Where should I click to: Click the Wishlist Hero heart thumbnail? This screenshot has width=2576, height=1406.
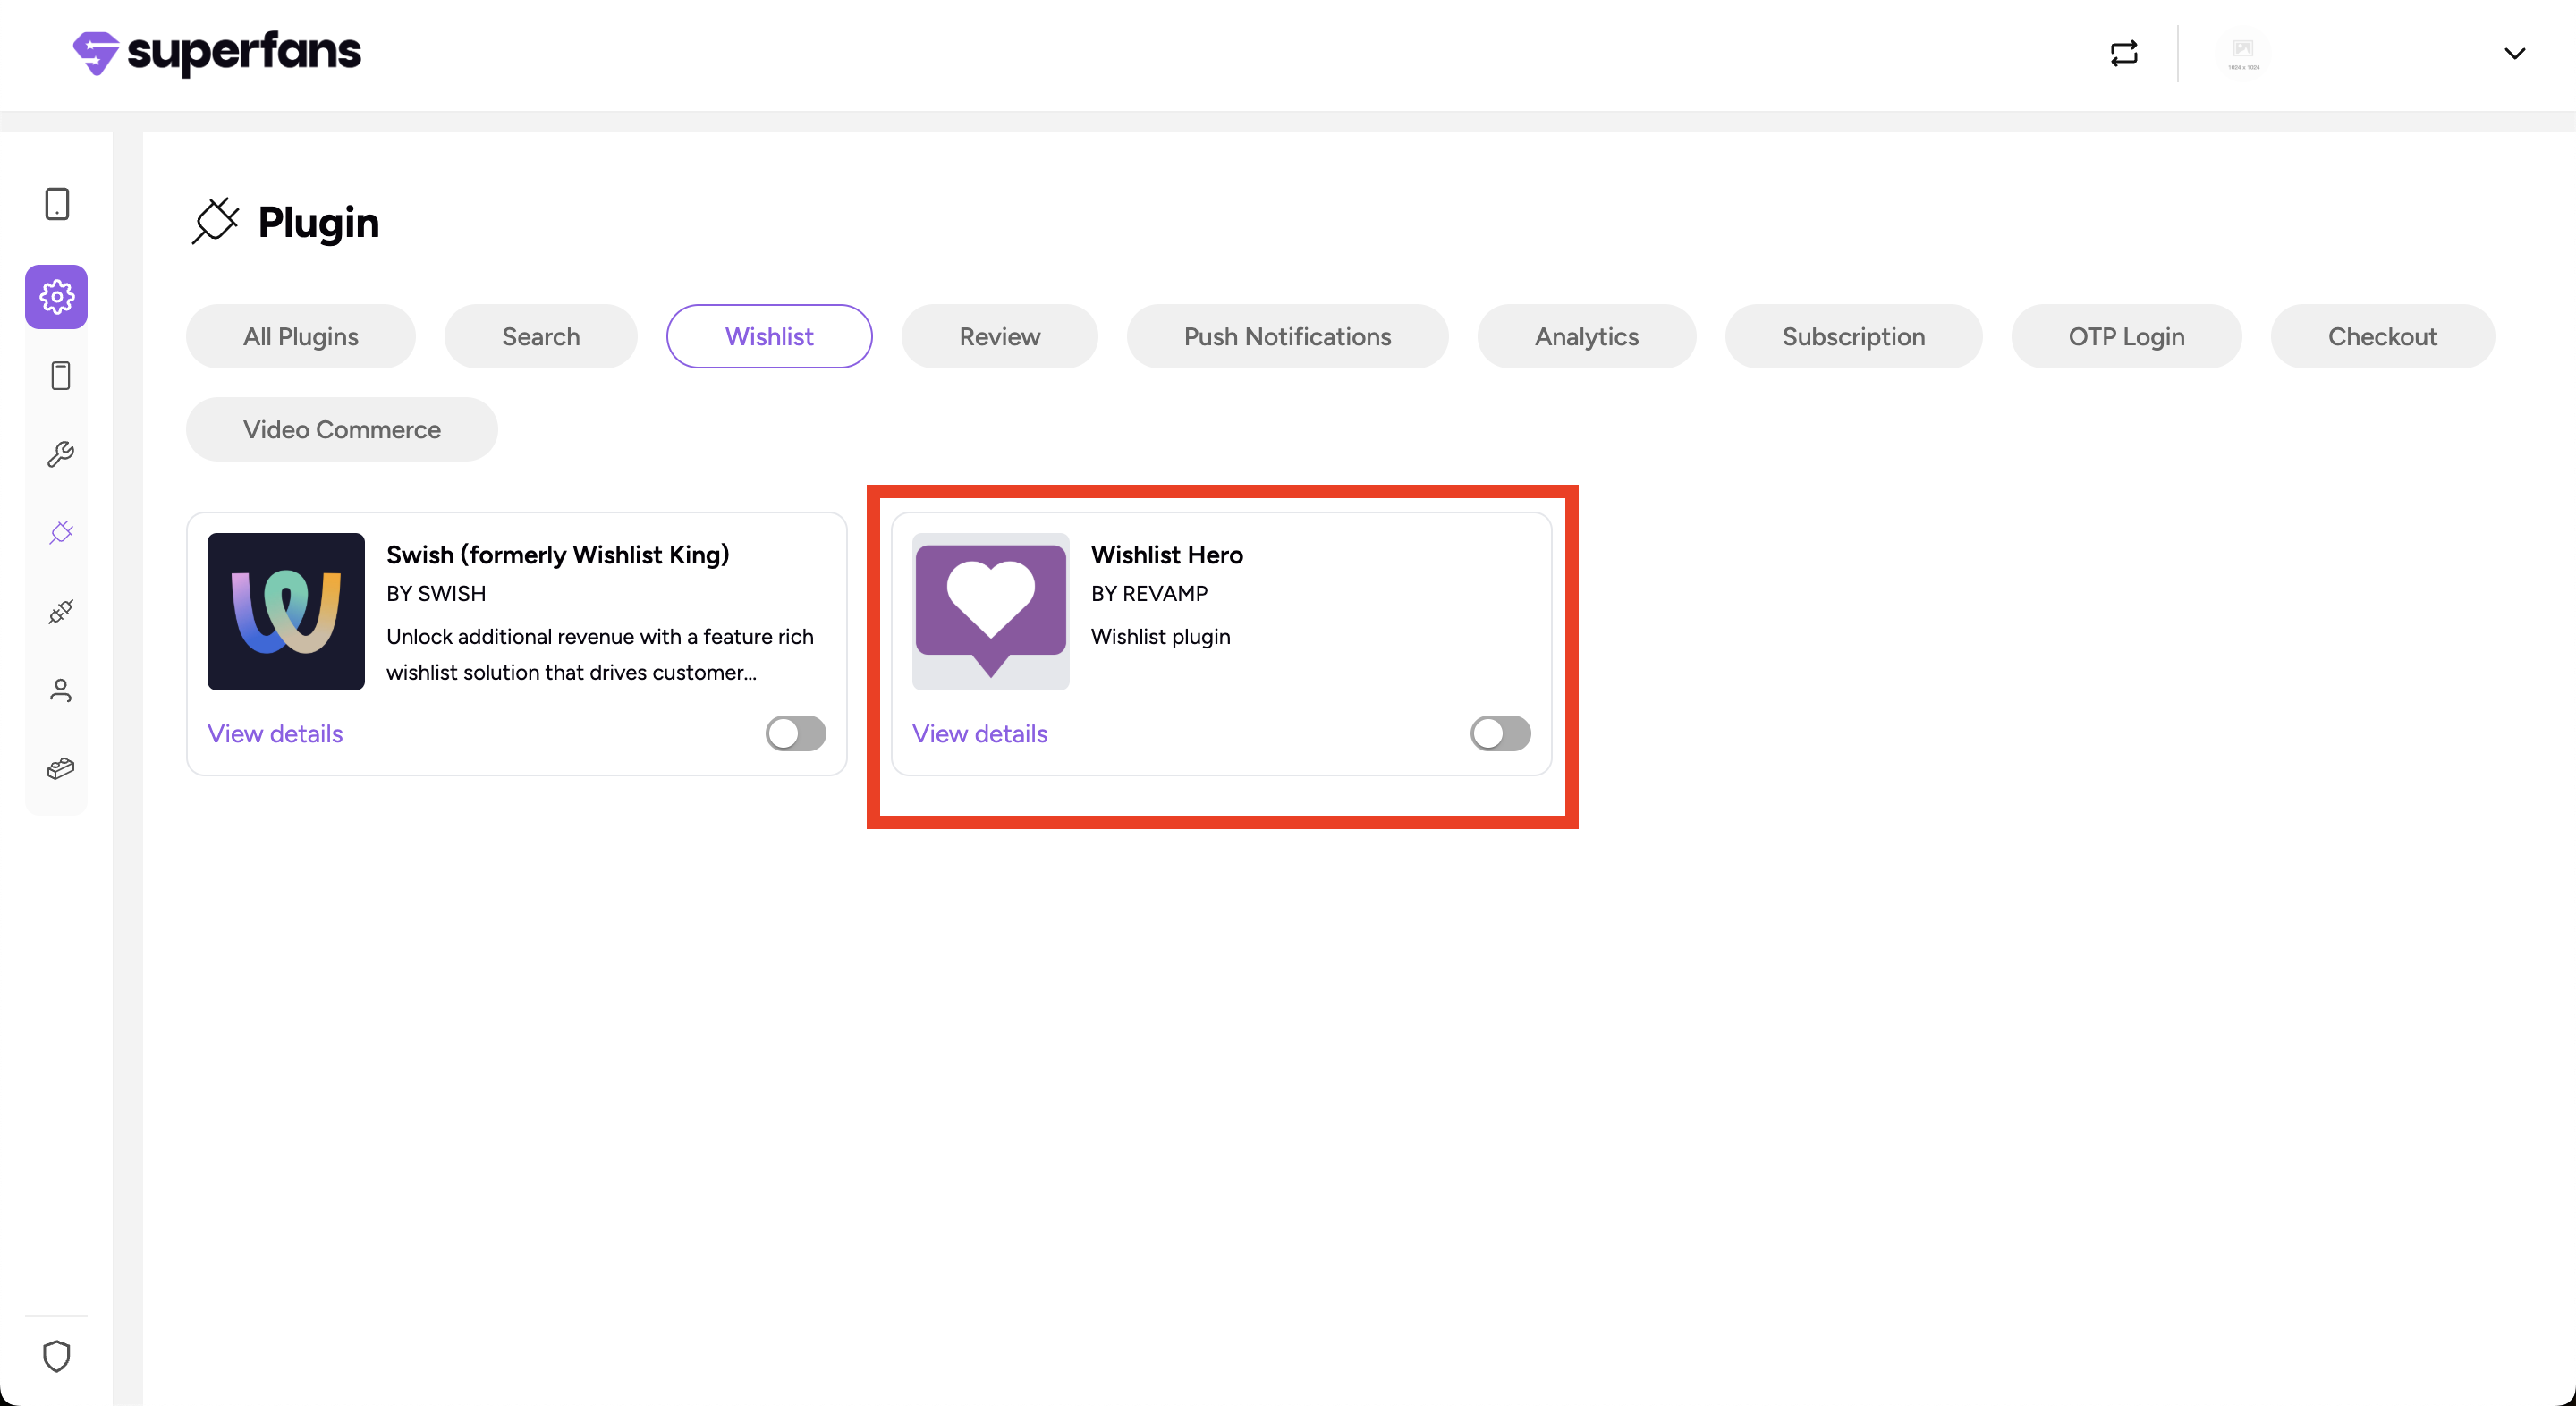pos(990,611)
